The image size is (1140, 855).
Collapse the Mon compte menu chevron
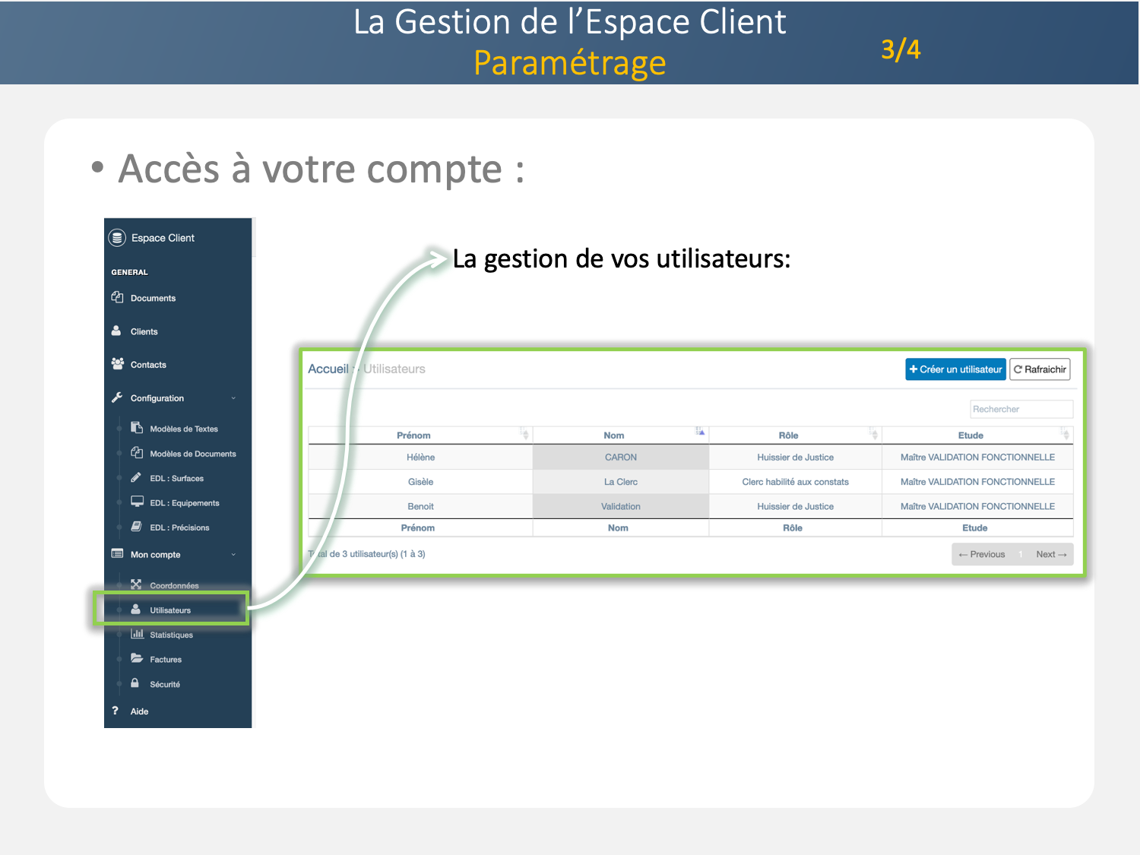pyautogui.click(x=233, y=555)
